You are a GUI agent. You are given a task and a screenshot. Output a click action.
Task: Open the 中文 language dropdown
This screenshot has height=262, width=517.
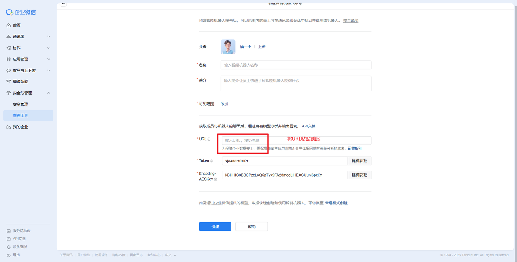(170, 255)
